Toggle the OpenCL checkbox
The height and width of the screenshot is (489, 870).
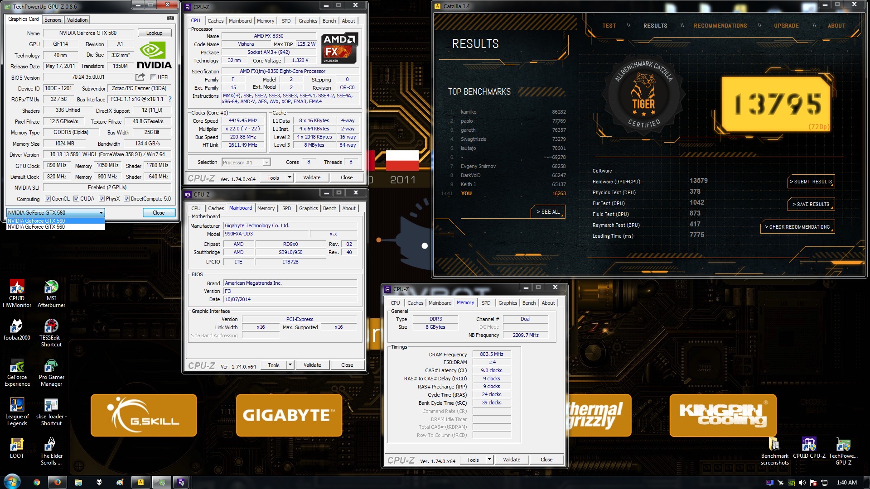pyautogui.click(x=48, y=199)
